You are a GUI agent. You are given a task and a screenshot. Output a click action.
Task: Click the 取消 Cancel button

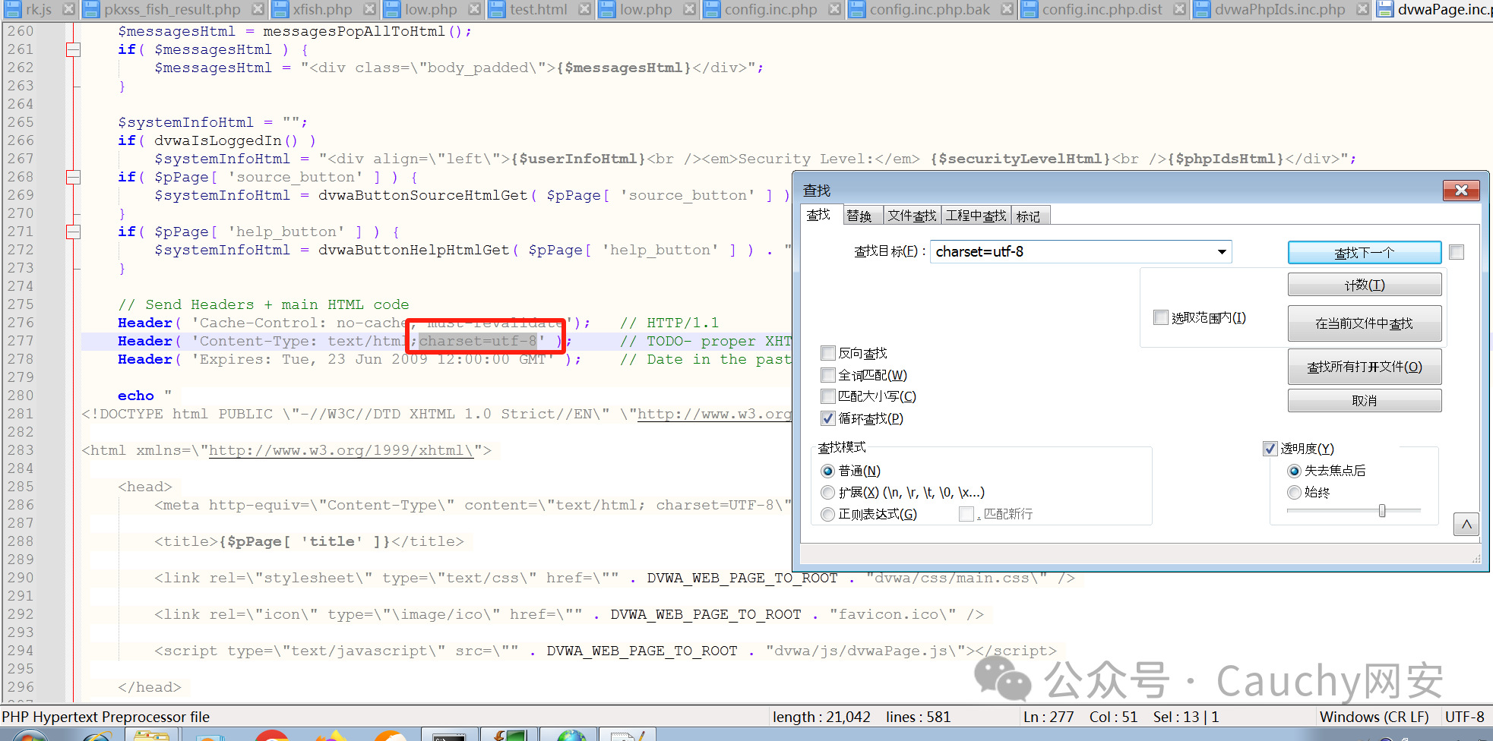[1365, 400]
